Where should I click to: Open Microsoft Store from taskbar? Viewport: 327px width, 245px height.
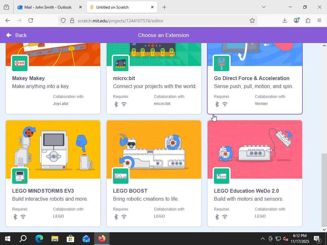[71, 239]
